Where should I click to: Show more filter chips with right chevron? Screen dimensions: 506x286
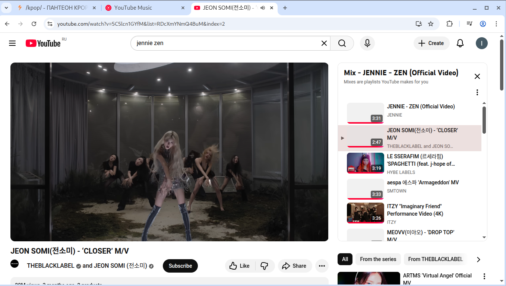click(x=479, y=259)
